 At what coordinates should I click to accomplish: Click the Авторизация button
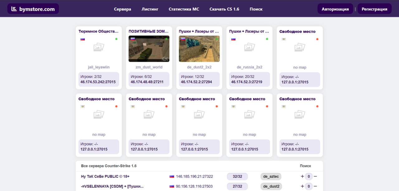click(x=335, y=9)
